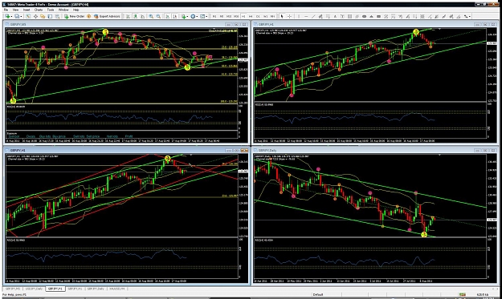Open the Arrows drawing icon
Screen dimensions: 502x299
tap(466, 16)
